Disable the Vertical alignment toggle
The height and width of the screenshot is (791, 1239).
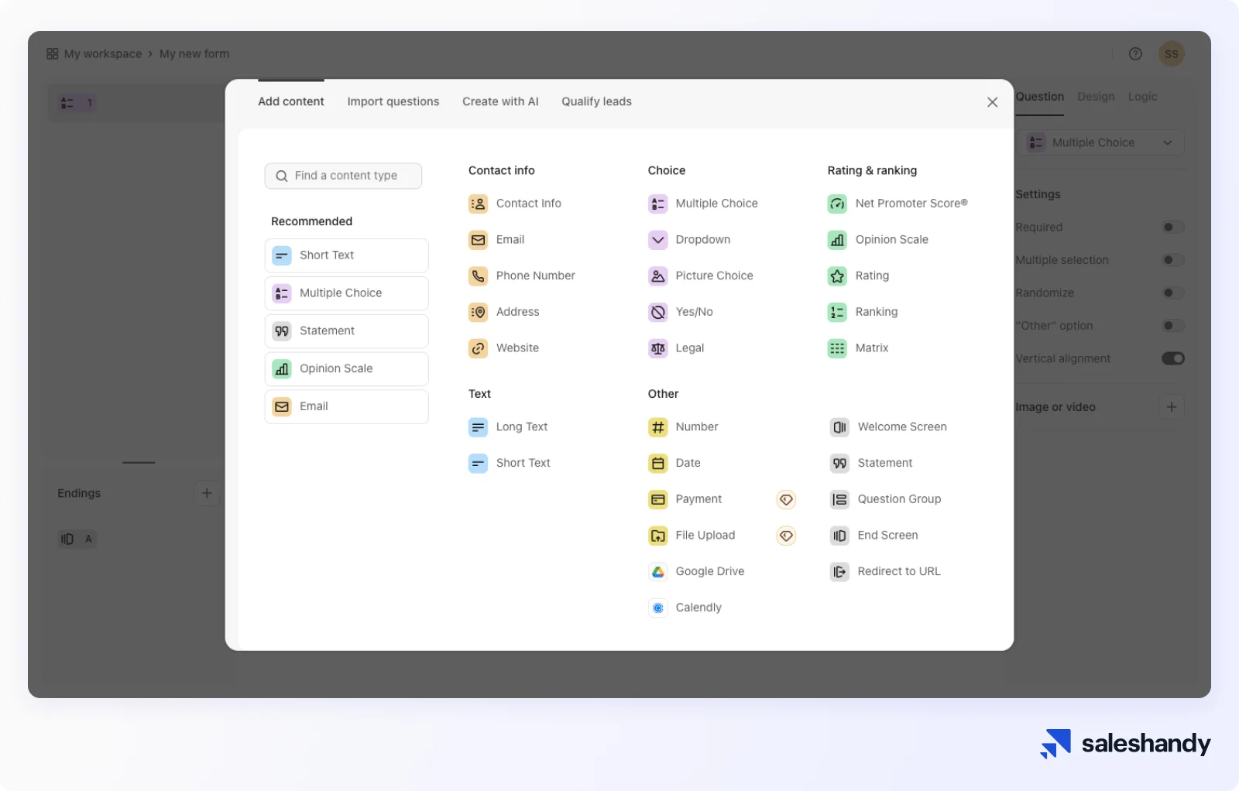pyautogui.click(x=1172, y=358)
